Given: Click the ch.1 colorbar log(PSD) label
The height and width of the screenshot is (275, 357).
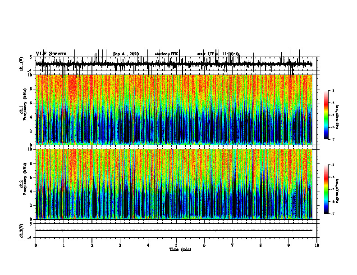Looking at the screenshot, I should pos(338,117).
